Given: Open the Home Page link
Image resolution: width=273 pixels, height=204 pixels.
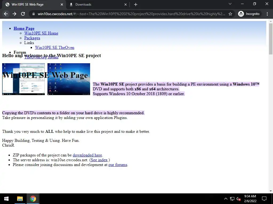Looking at the screenshot, I should 24,28.
